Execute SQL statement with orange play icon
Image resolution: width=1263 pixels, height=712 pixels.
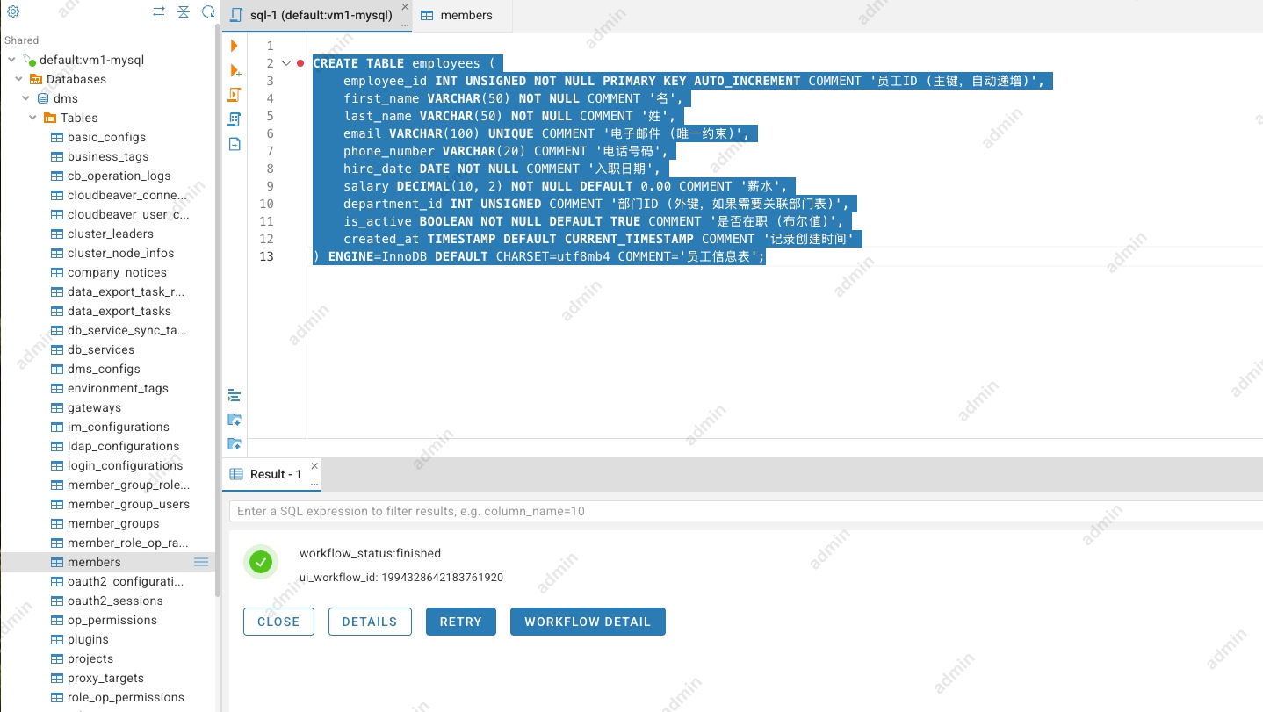point(235,46)
